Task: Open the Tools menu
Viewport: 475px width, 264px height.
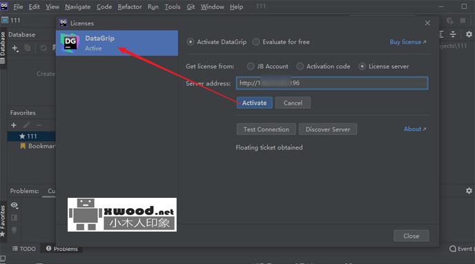Action: (173, 7)
